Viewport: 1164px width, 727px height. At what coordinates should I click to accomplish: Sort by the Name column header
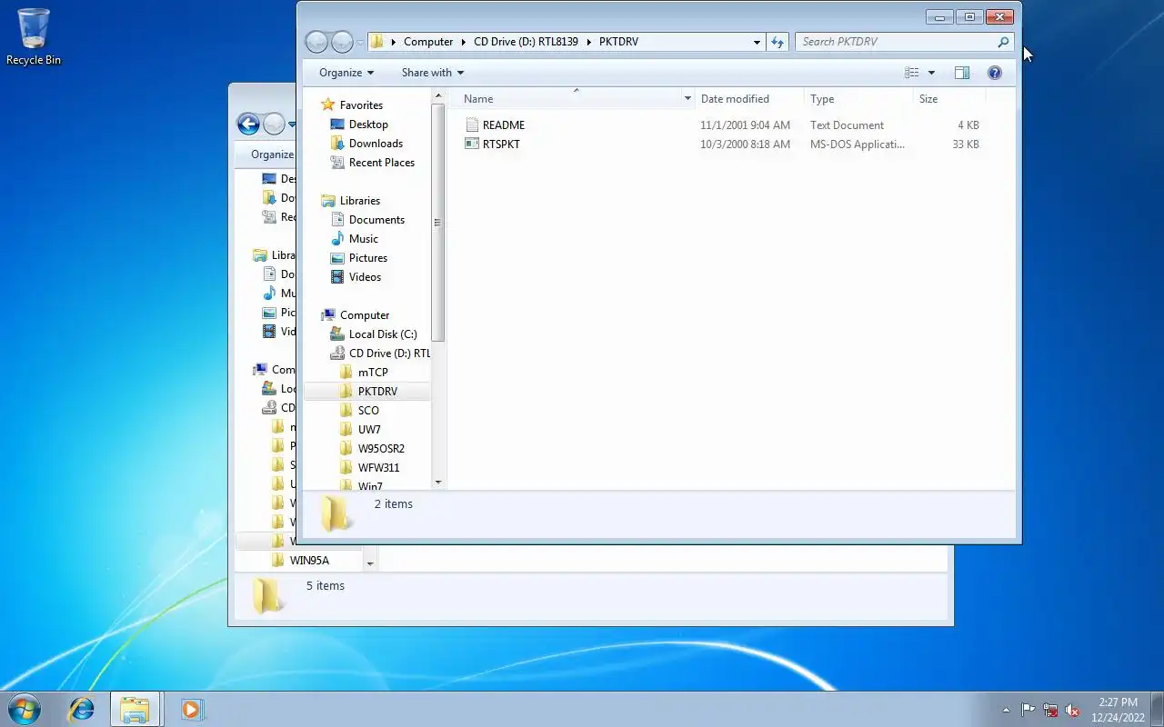pyautogui.click(x=478, y=99)
